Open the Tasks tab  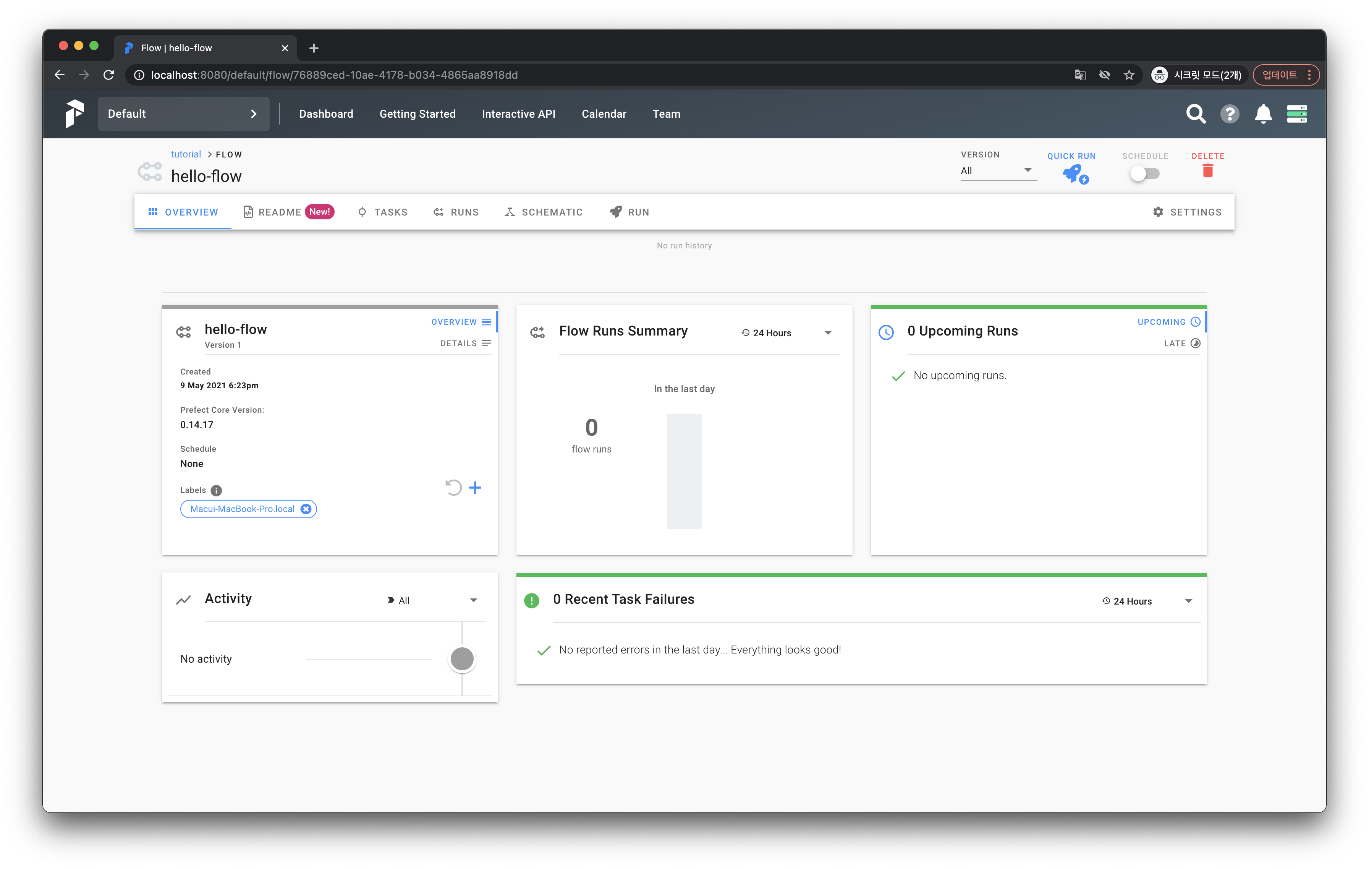(383, 212)
